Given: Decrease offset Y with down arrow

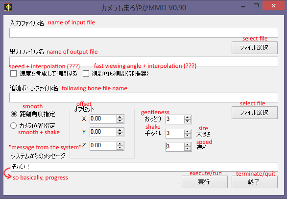Looking at the screenshot, I should point(120,134).
